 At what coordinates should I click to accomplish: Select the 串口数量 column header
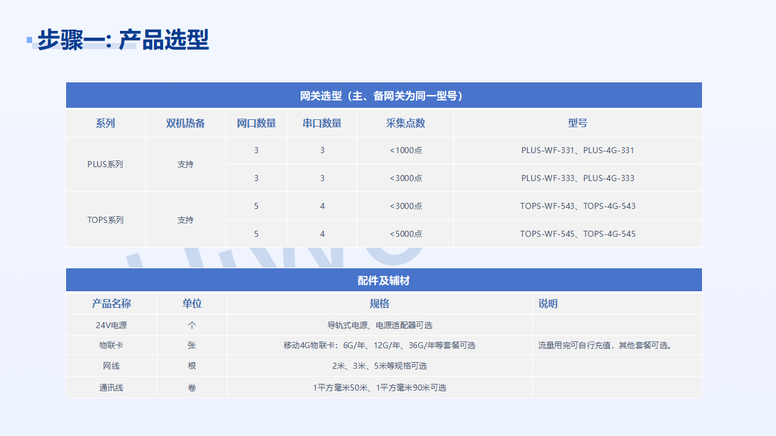coord(322,123)
